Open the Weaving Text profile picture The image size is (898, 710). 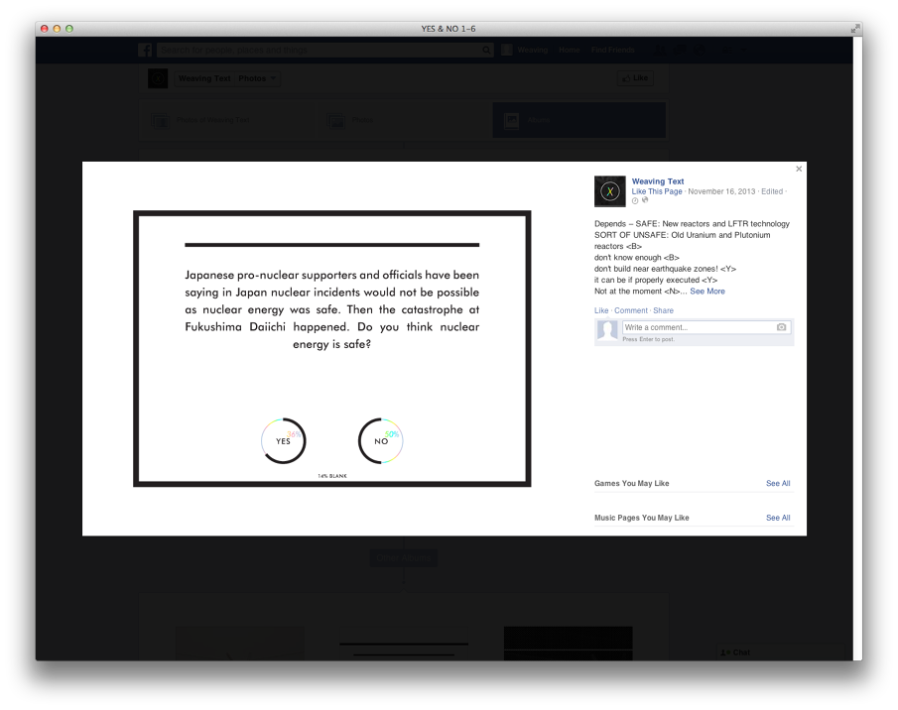(x=608, y=190)
